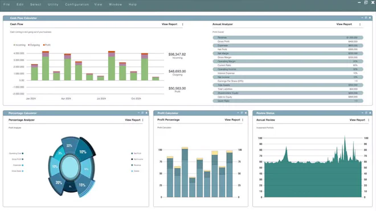Select the 22% donut chart segment
The height and width of the screenshot is (211, 376).
[70, 145]
